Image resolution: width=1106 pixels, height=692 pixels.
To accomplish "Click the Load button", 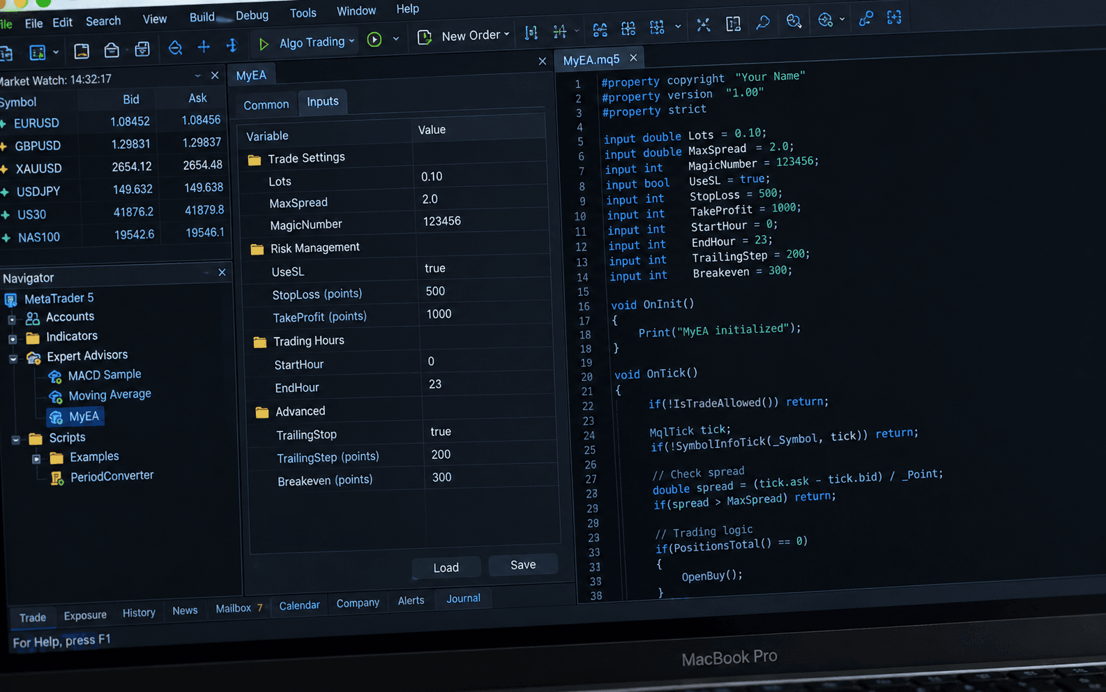I will [x=446, y=568].
